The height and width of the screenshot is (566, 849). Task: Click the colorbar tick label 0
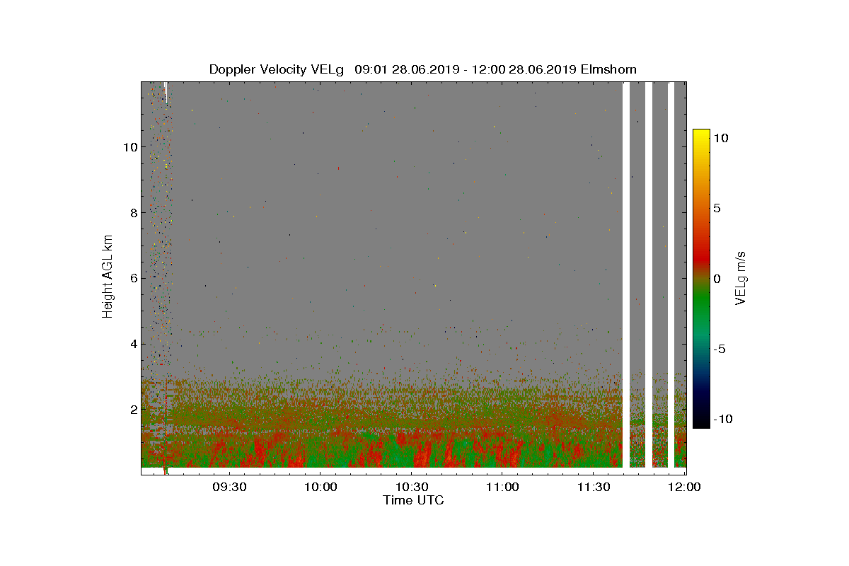717,278
